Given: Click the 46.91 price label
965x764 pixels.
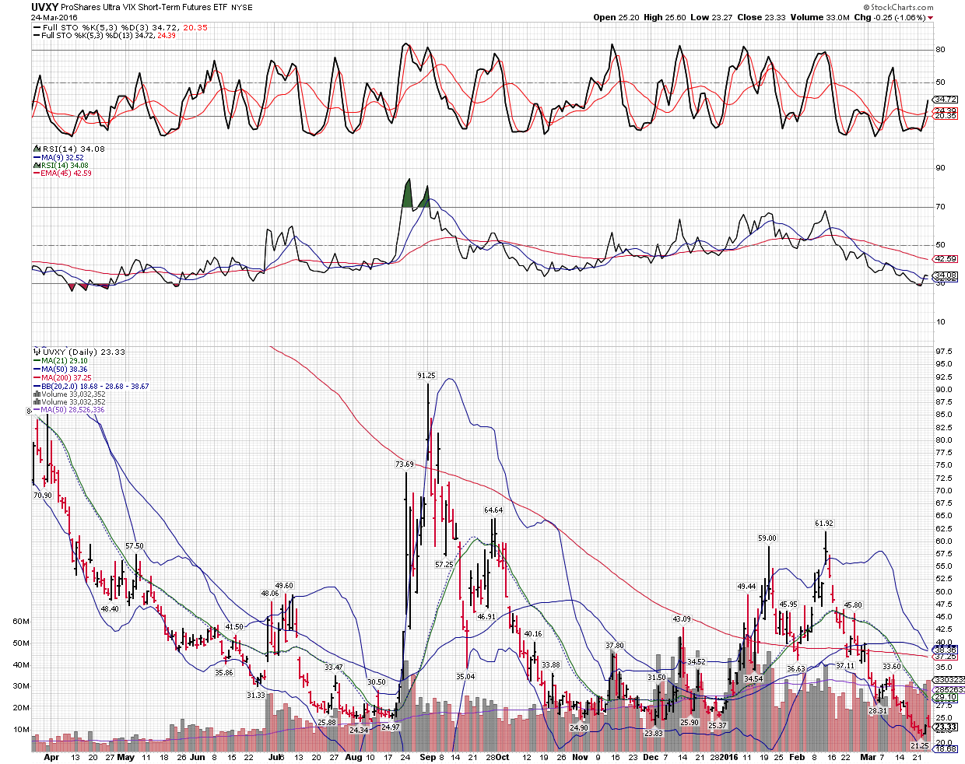Looking at the screenshot, I should click(x=486, y=617).
